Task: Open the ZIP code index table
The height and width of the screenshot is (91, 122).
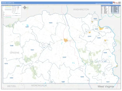Action: (x=111, y=9)
